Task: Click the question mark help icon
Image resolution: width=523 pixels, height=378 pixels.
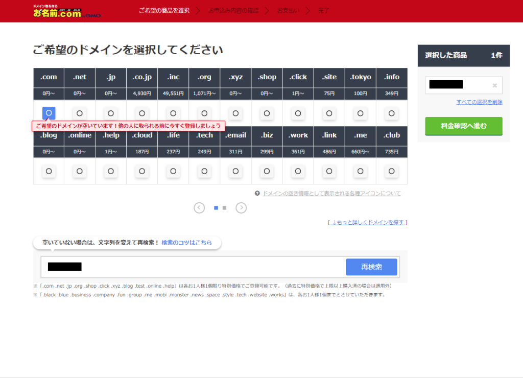Action: point(257,194)
